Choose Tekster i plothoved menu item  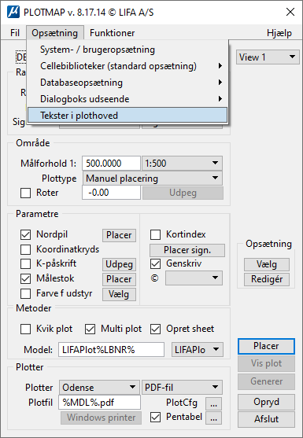(127, 116)
